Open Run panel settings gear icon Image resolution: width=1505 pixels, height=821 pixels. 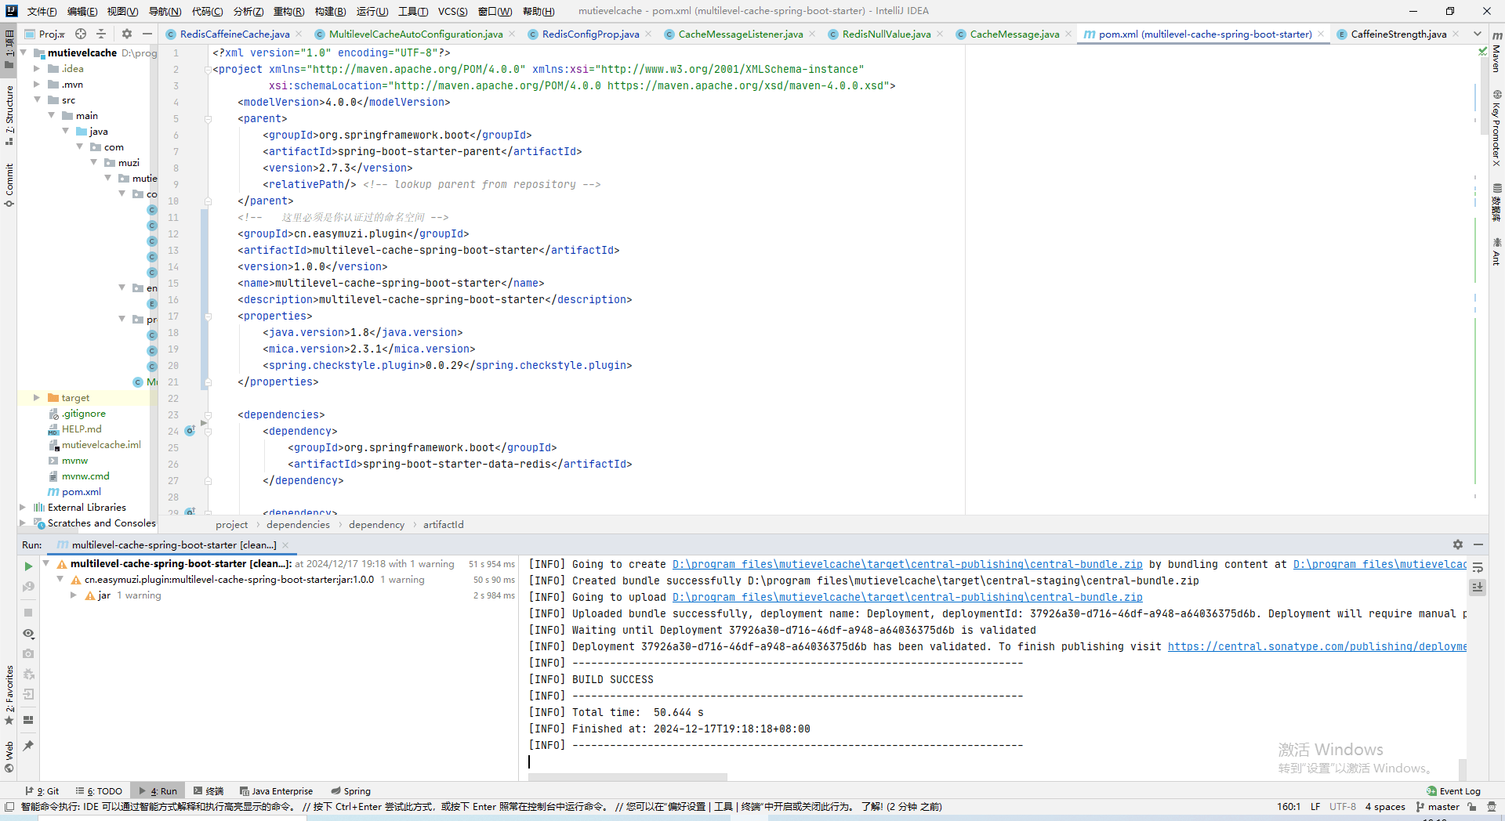1457,544
